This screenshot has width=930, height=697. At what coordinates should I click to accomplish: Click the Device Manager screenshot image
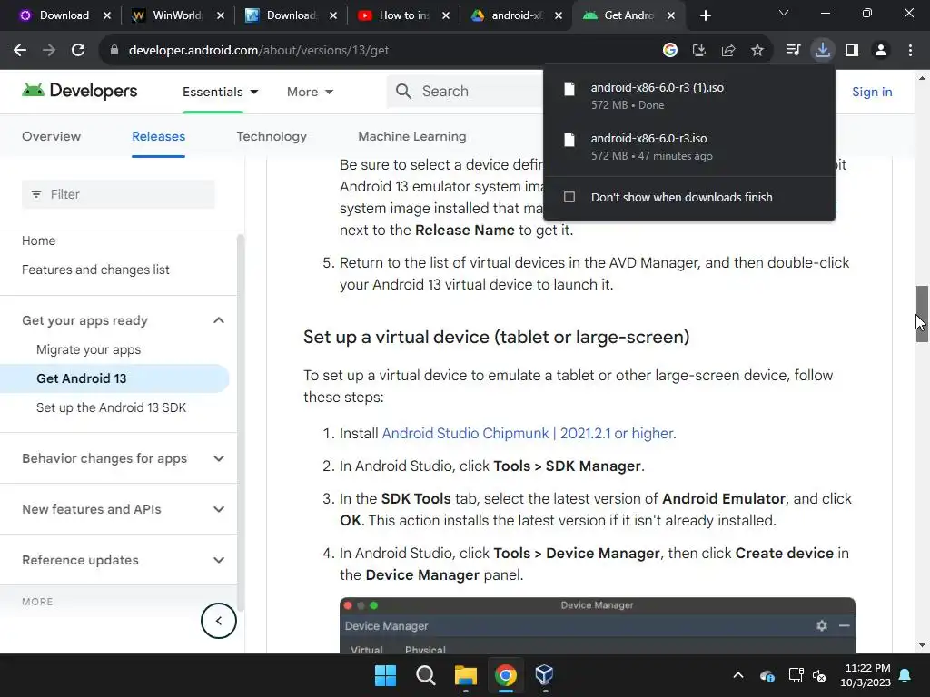pos(598,625)
